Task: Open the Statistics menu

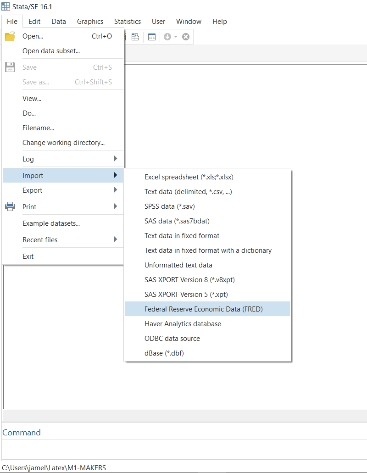Action: pyautogui.click(x=128, y=22)
